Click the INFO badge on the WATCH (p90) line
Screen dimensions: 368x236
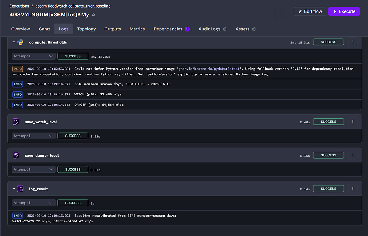[x=18, y=95]
